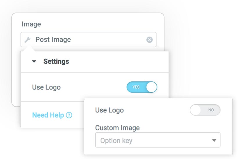Image resolution: width=244 pixels, height=167 pixels.
Task: Click the Image control label
Action: tap(31, 24)
